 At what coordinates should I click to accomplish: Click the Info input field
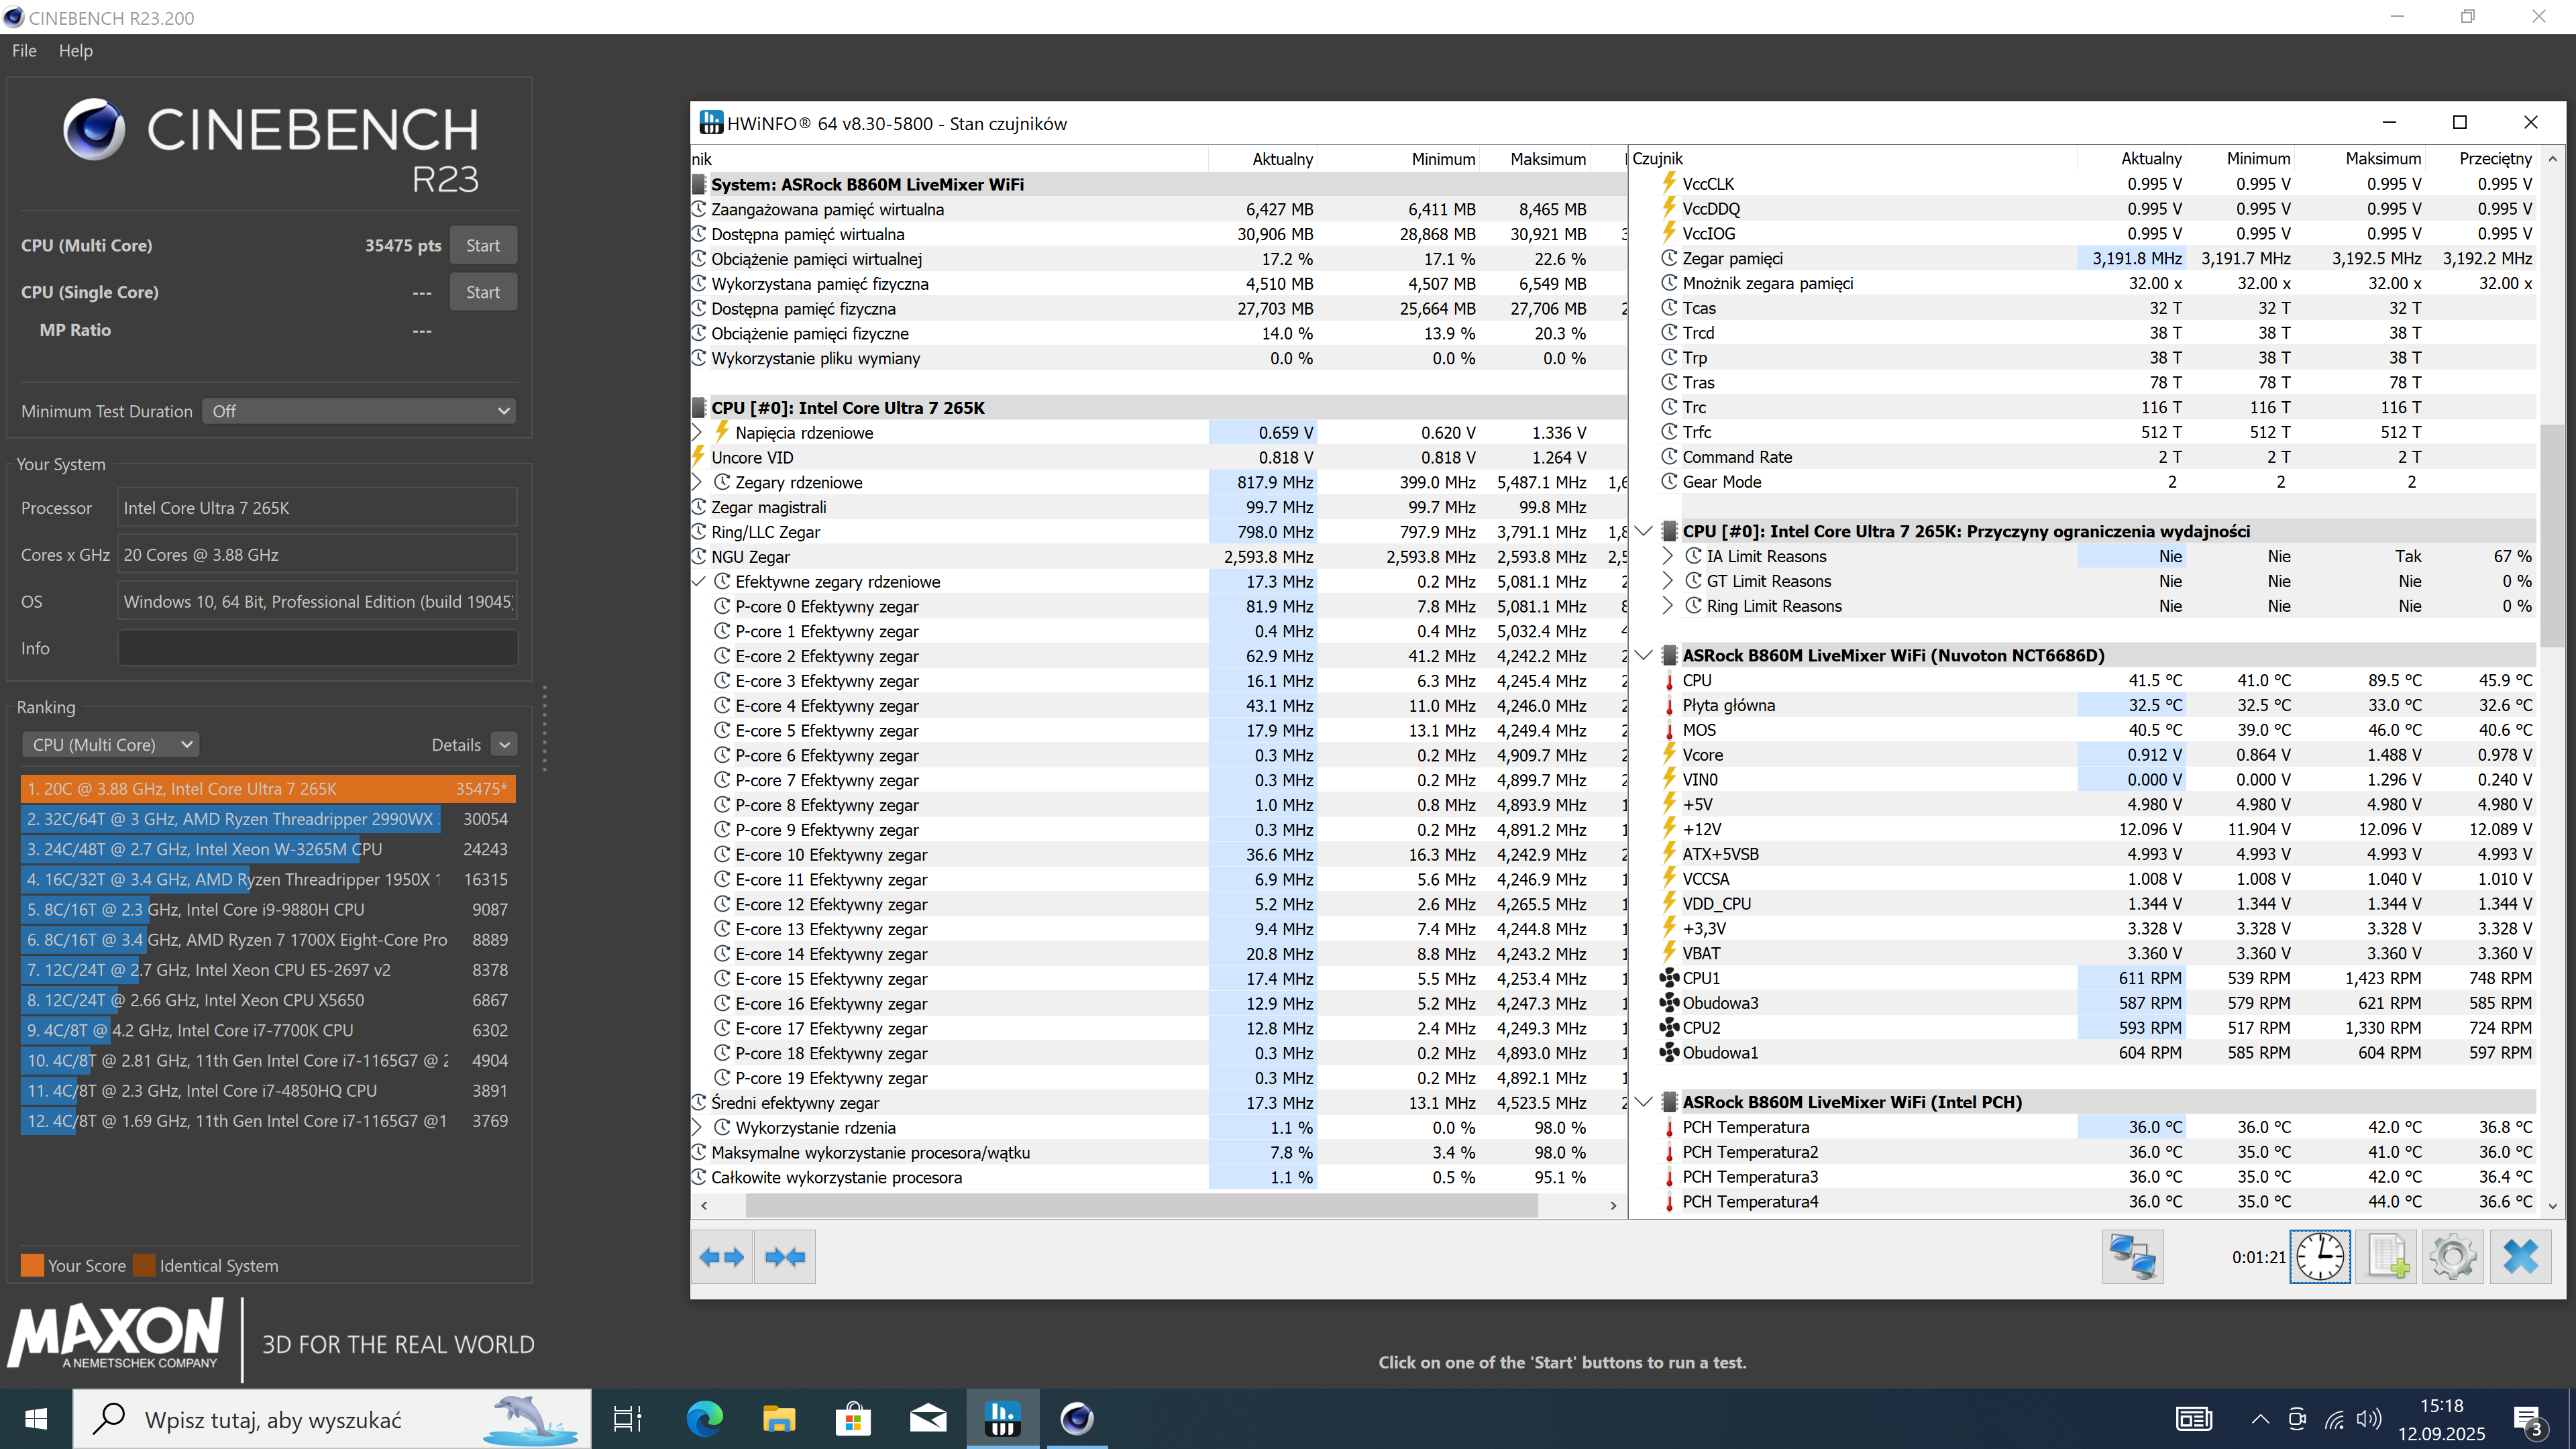pos(317,648)
